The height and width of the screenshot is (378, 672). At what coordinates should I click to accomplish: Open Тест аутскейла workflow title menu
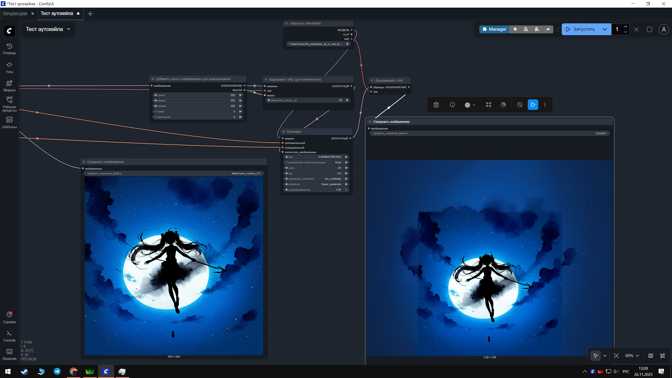[x=48, y=29]
